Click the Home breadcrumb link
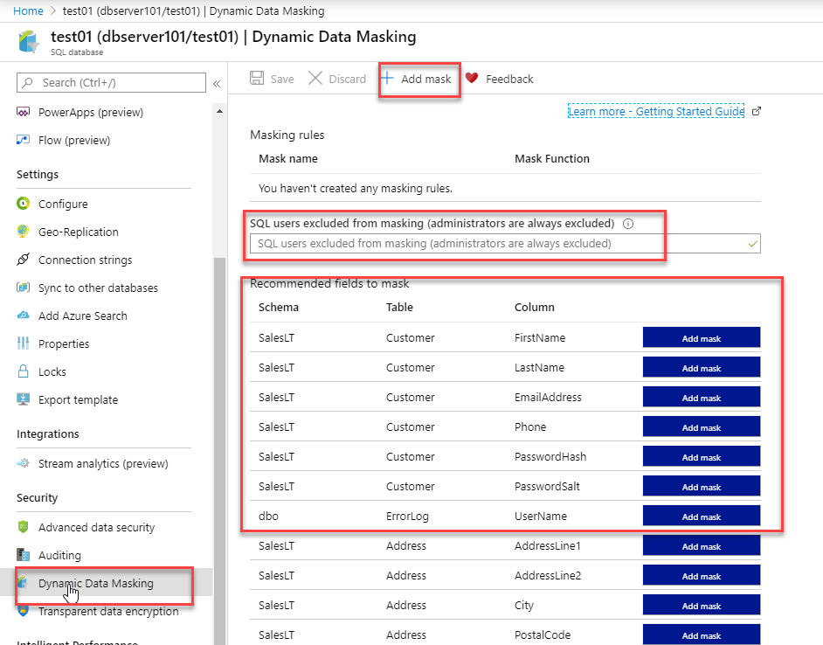The width and height of the screenshot is (823, 645). pyautogui.click(x=28, y=11)
